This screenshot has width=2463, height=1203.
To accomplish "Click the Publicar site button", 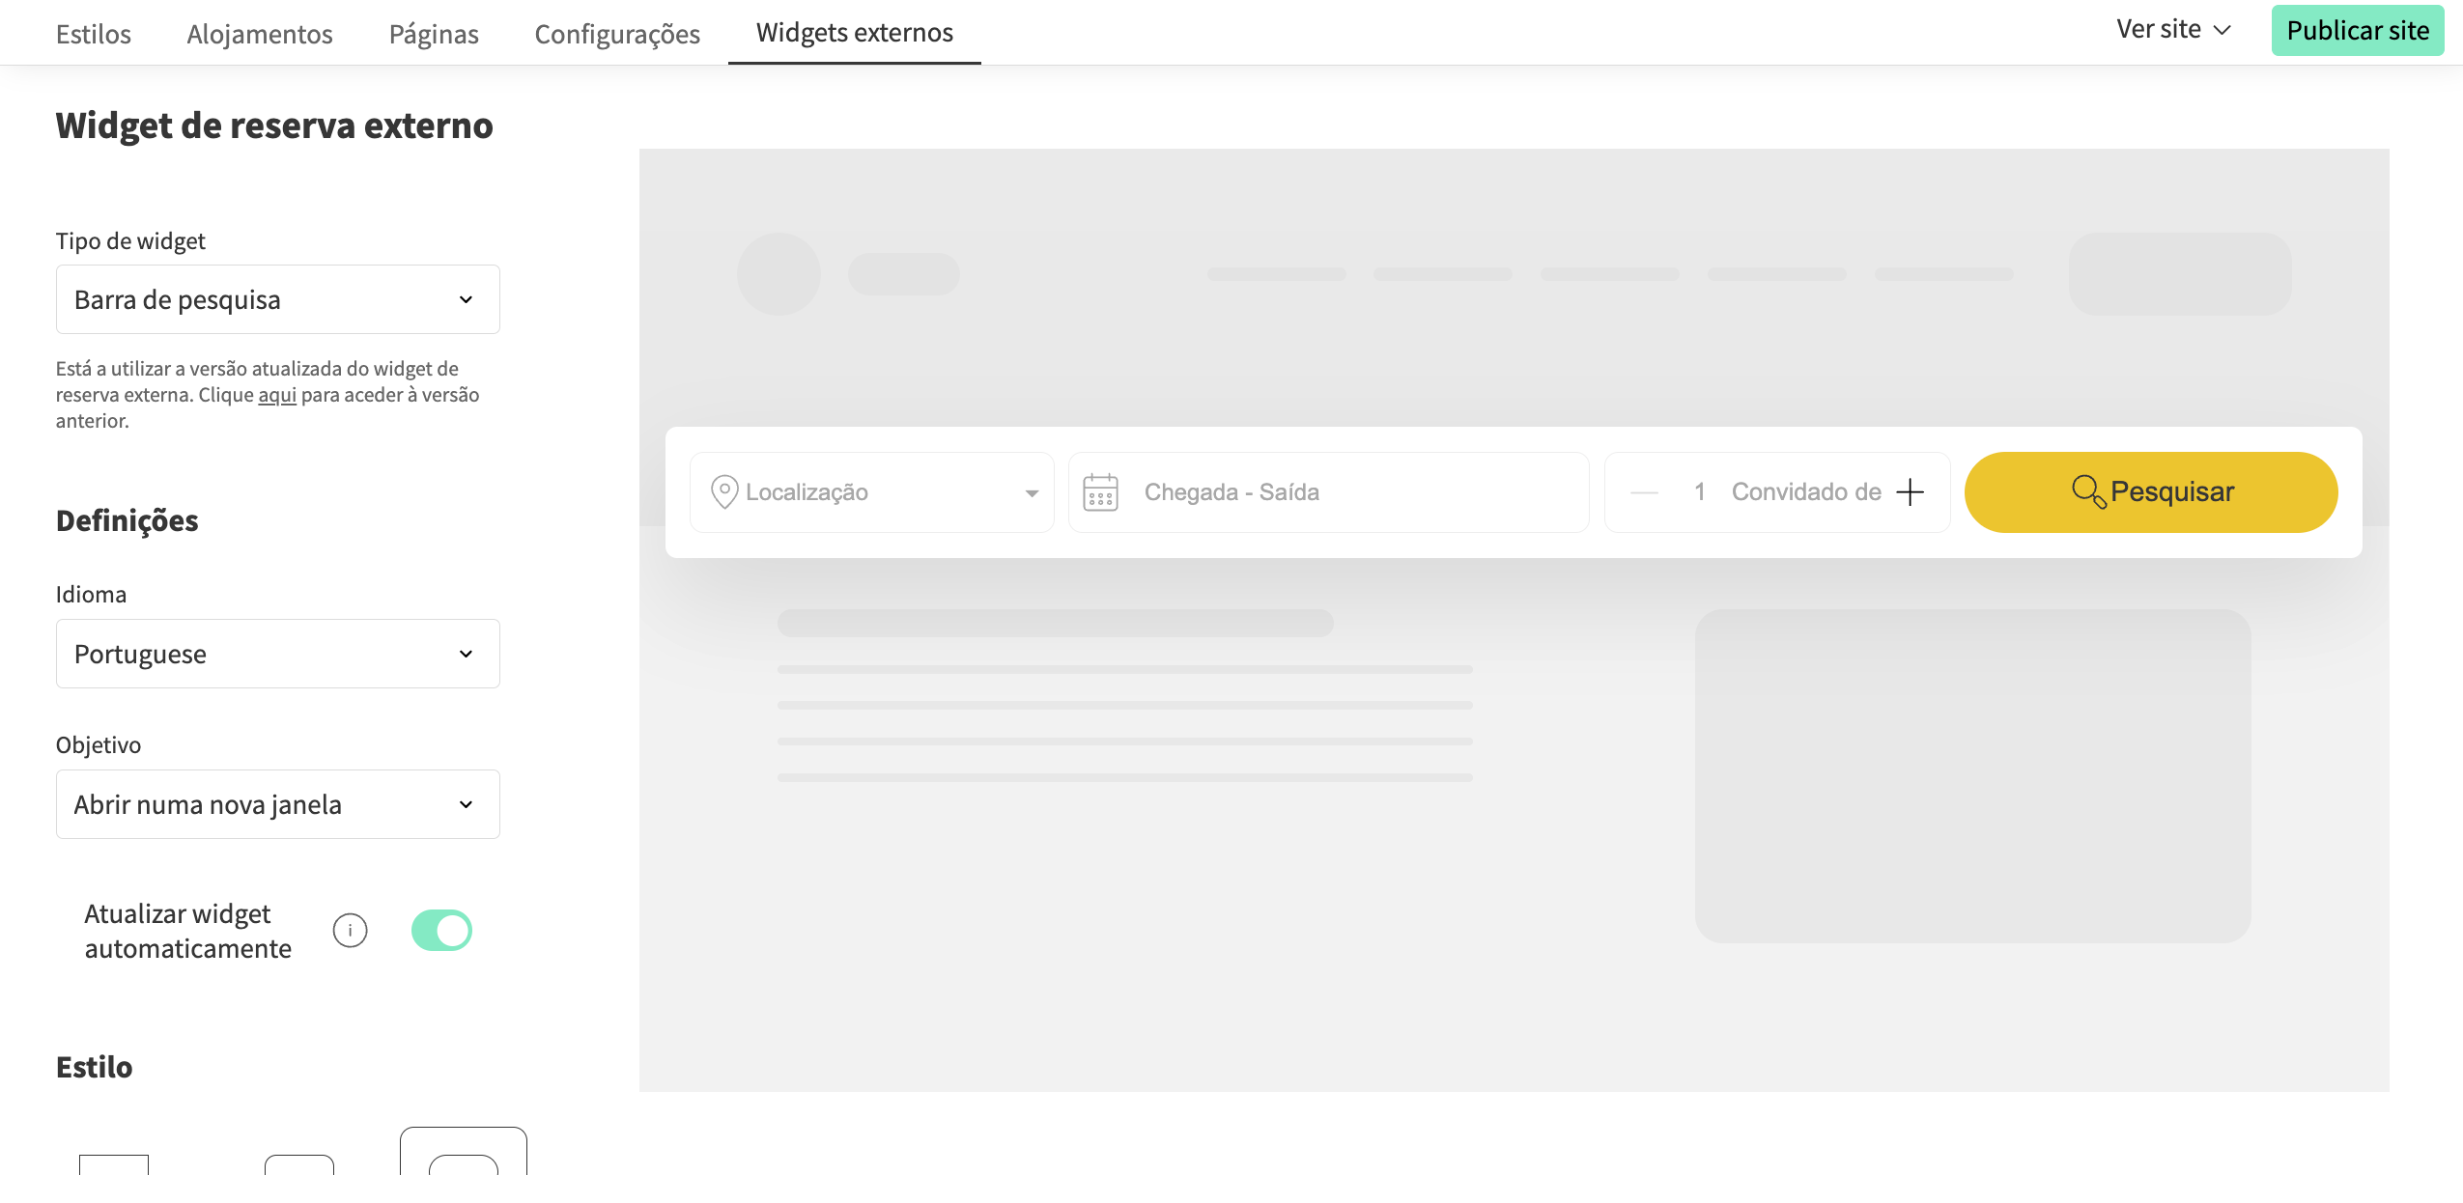I will 2358,30.
